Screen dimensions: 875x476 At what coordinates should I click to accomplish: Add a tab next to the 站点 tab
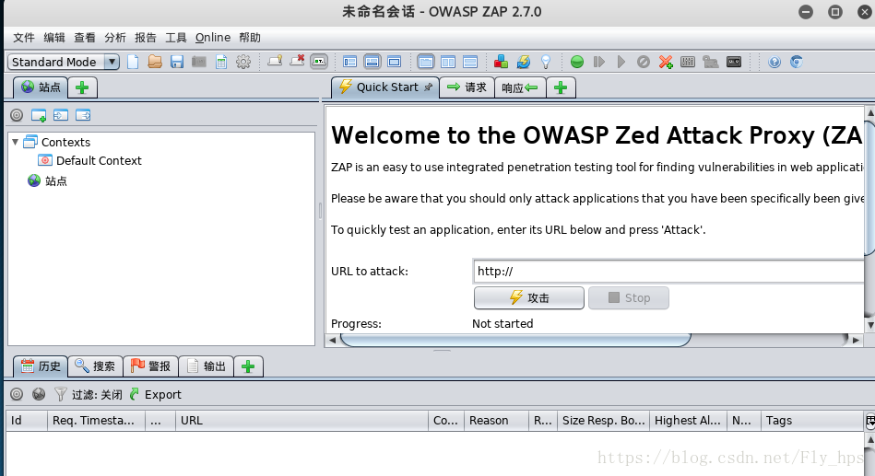83,87
